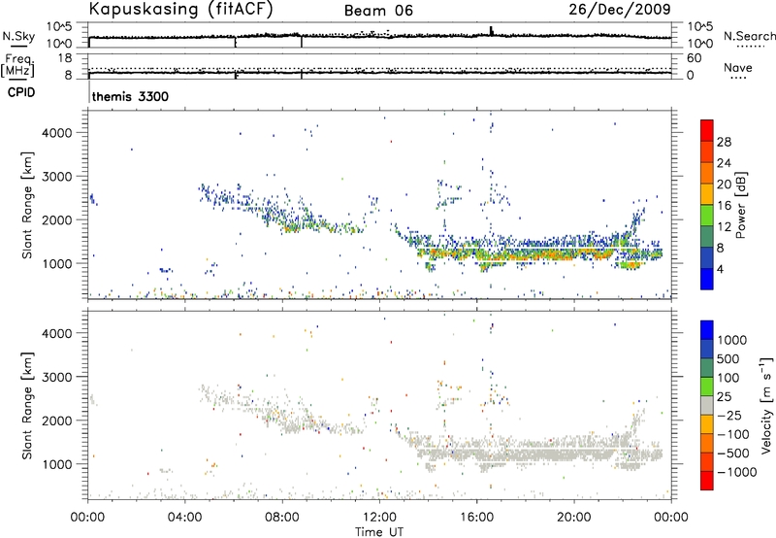Click the date '26/Dec/2009'
The width and height of the screenshot is (776, 538).
tap(620, 9)
